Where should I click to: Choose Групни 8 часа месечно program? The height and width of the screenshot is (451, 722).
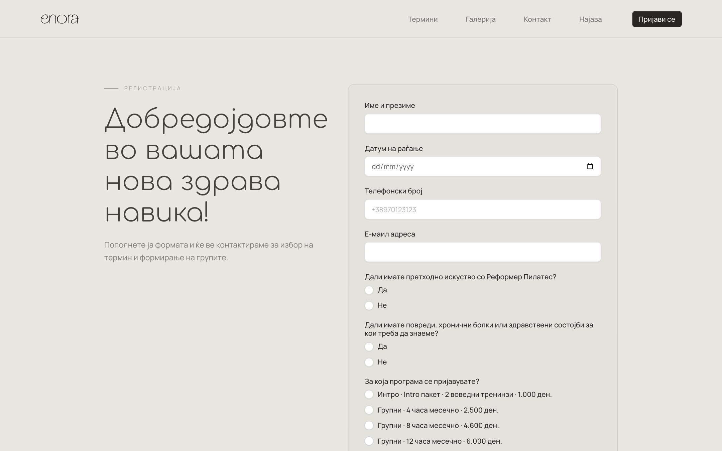pos(369,425)
